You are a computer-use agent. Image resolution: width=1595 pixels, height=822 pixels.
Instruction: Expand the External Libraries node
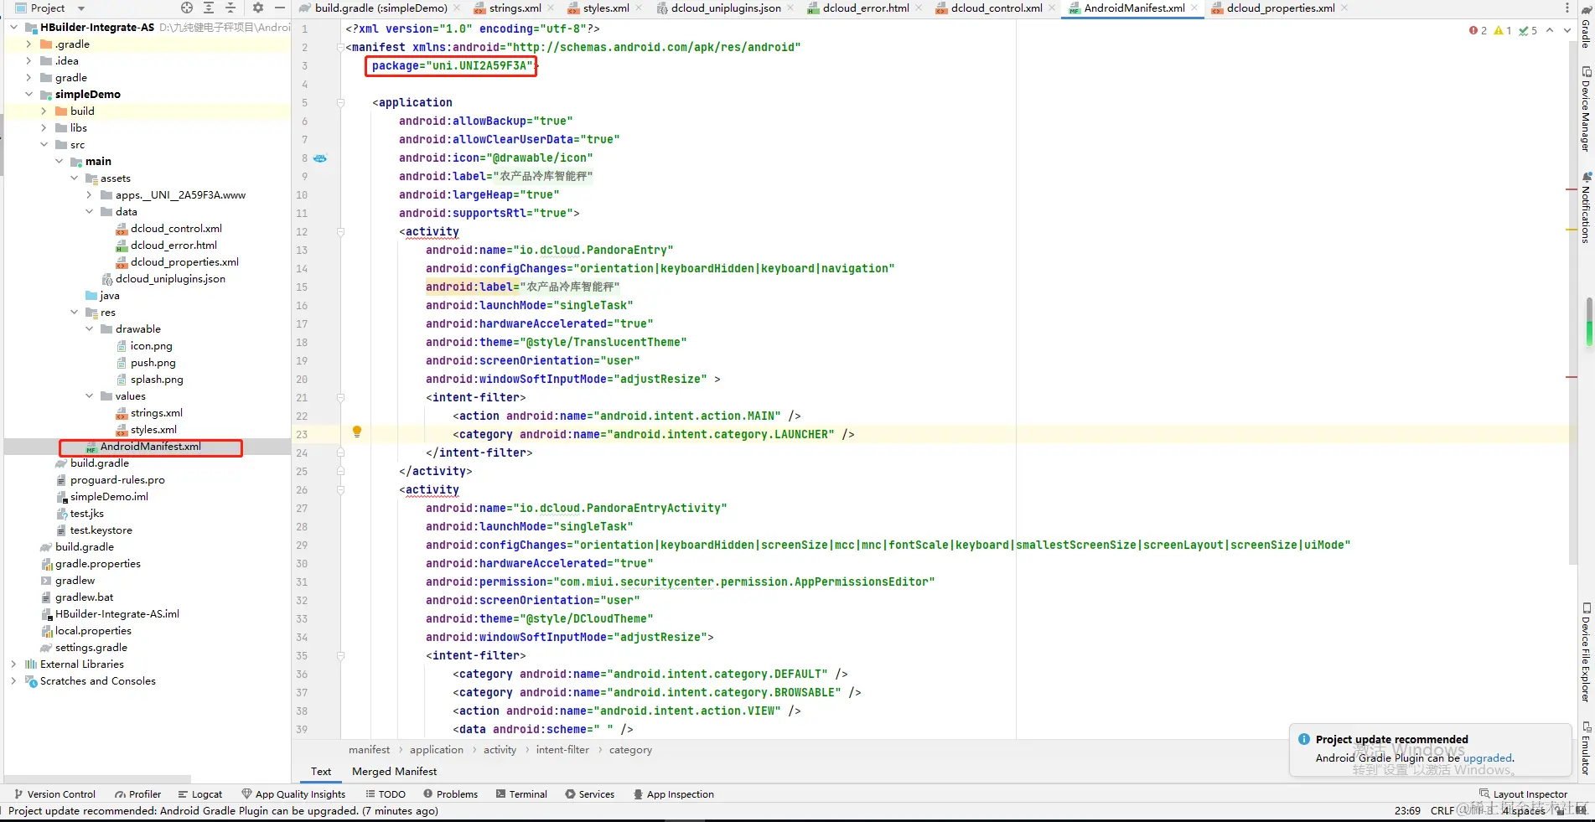[13, 664]
